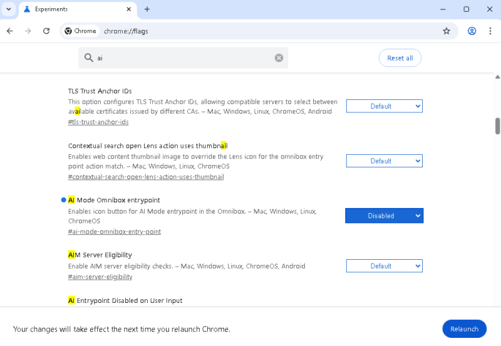Image resolution: width=501 pixels, height=346 pixels.
Task: Relaunch Chrome to apply changes
Action: point(464,329)
